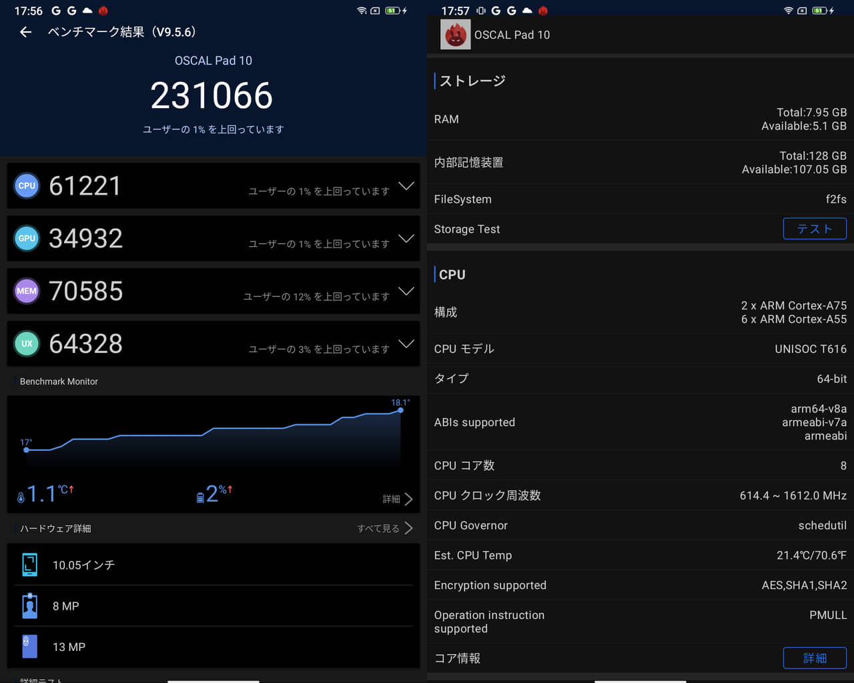Expand the CPU score 61221 details
The height and width of the screenshot is (683, 854).
(406, 186)
